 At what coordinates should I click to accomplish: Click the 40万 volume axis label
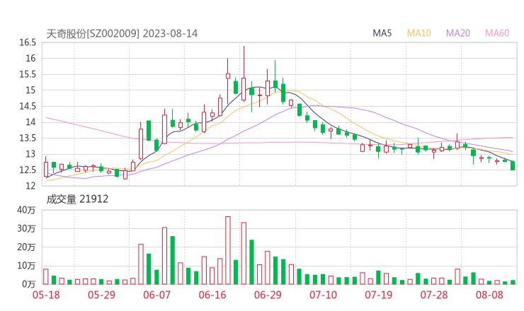pyautogui.click(x=26, y=210)
